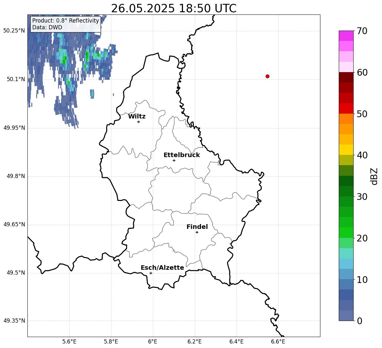Click the 5.8°E longitude label
The width and height of the screenshot is (382, 348).
click(x=111, y=342)
